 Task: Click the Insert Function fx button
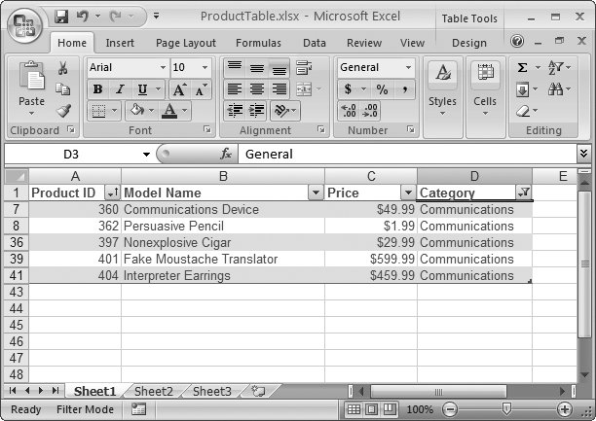[x=226, y=154]
